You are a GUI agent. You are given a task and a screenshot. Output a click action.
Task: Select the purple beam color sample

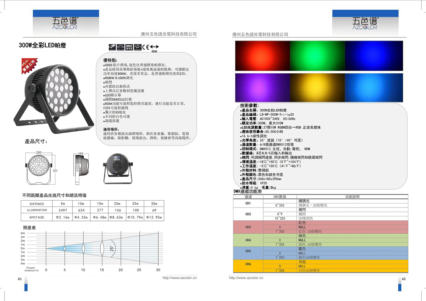[x=262, y=88]
